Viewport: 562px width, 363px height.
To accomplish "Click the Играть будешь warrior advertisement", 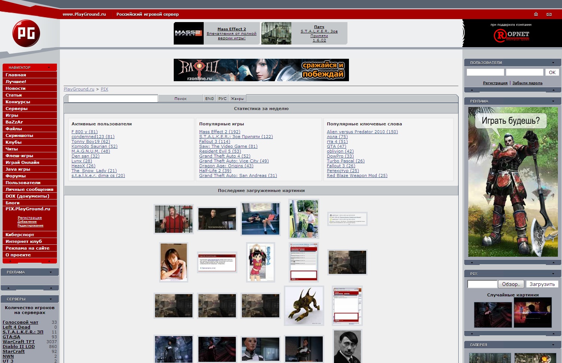I will (x=513, y=182).
